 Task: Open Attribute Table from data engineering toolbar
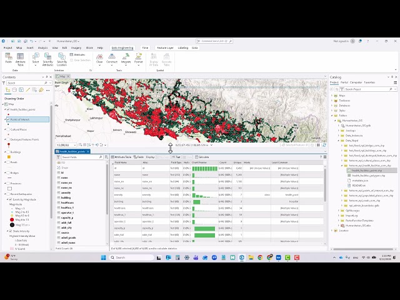[121, 157]
